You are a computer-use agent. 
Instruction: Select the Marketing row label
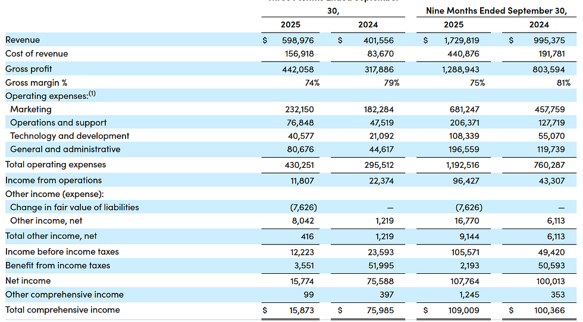coord(31,110)
